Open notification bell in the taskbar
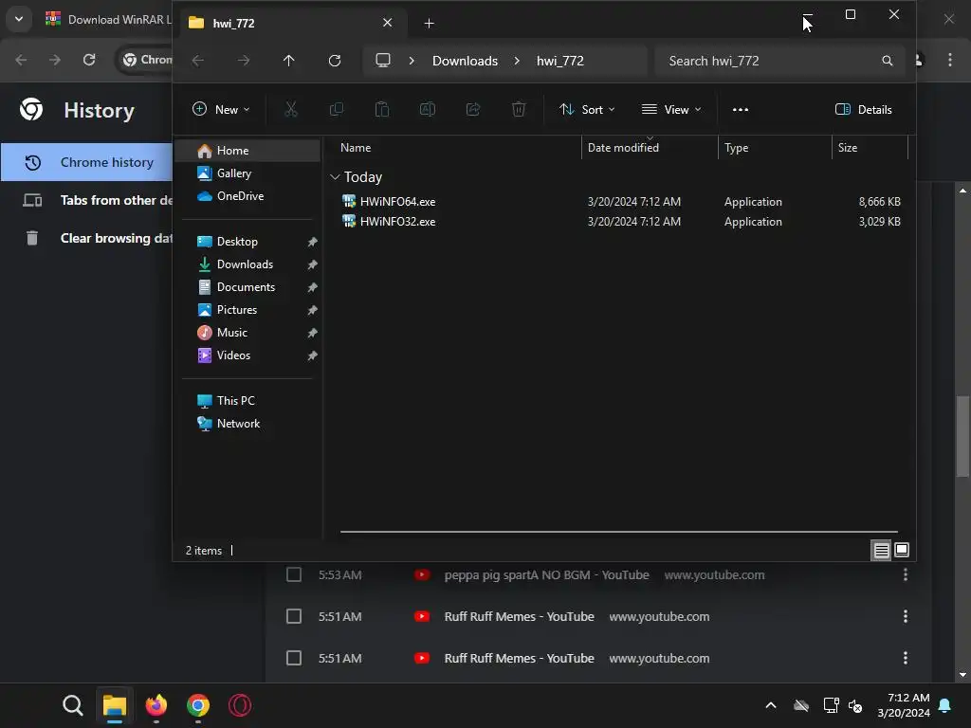This screenshot has width=971, height=728. pyautogui.click(x=945, y=705)
